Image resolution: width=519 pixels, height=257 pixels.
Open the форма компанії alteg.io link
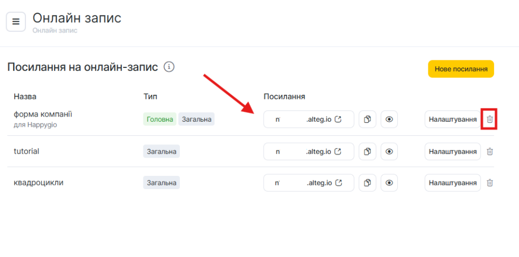(309, 120)
